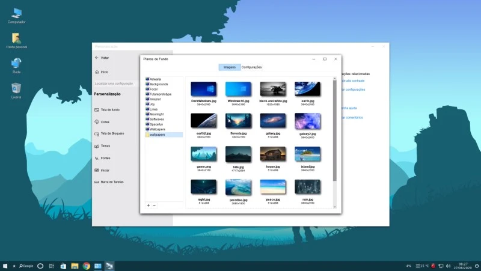Viewport: 481px width, 271px height.
Task: Choose the house.jpg wallpaper
Action: [x=273, y=159]
